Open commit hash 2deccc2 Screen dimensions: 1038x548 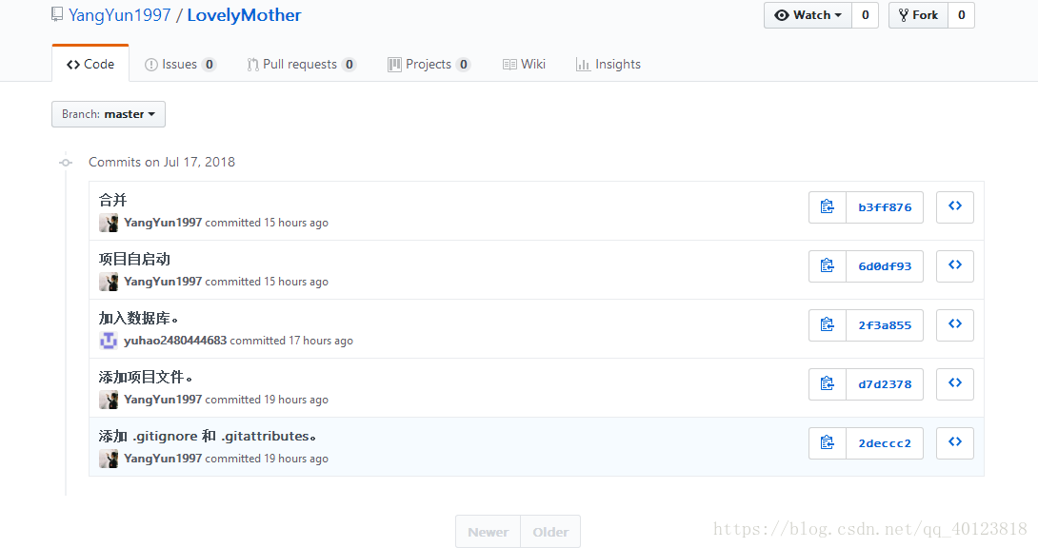pyautogui.click(x=885, y=443)
